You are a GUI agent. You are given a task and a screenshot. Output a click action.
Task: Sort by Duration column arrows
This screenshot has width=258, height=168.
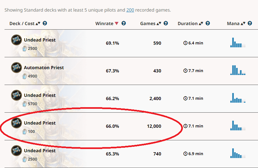[x=201, y=23]
